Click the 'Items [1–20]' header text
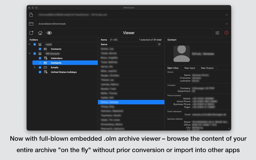Image resolution: width=256 pixels, height=160 pixels. pyautogui.click(x=109, y=40)
